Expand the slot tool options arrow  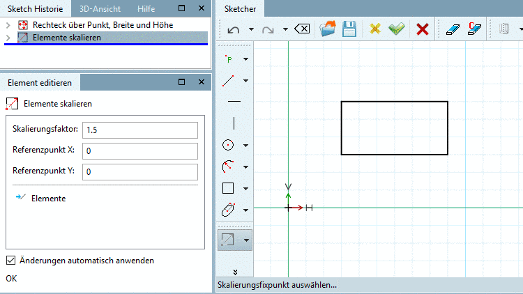246,210
